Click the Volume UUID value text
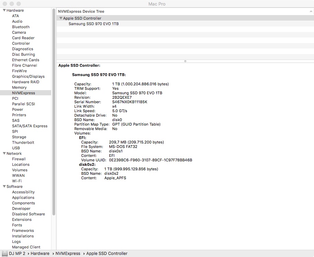The height and width of the screenshot is (257, 314). 150,160
